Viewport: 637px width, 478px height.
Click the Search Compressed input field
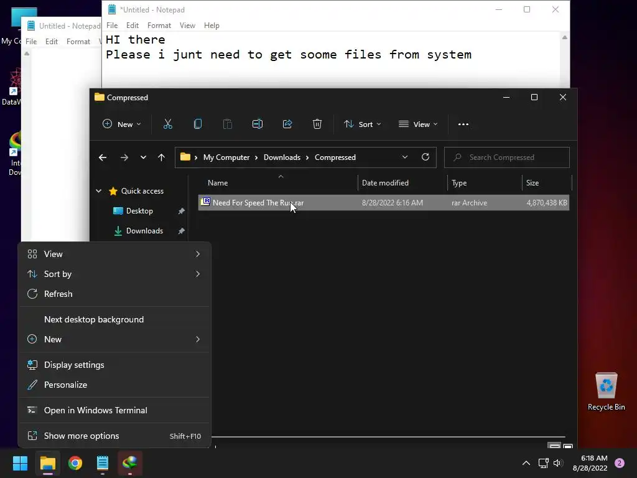point(506,157)
